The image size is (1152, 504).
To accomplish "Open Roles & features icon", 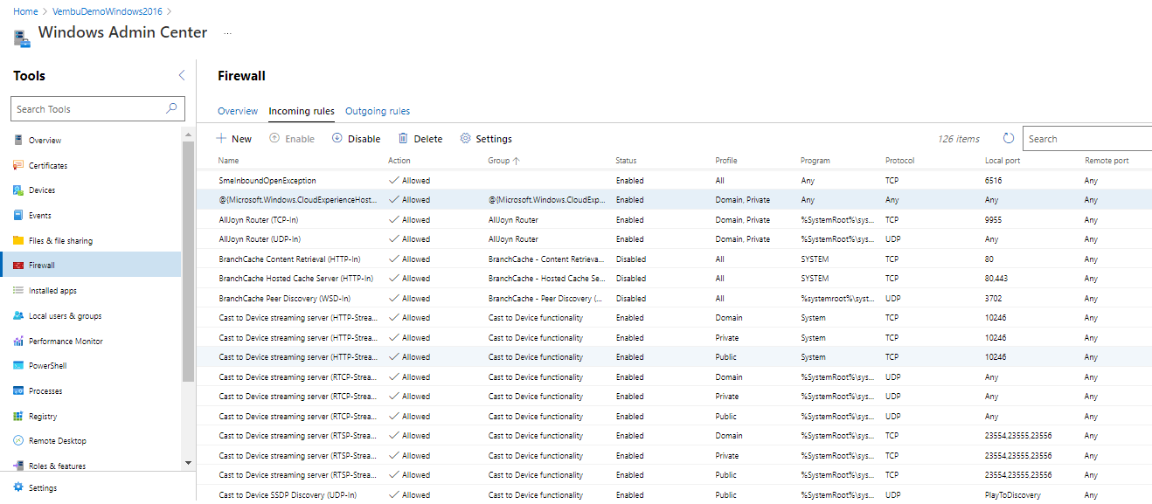I will point(18,466).
